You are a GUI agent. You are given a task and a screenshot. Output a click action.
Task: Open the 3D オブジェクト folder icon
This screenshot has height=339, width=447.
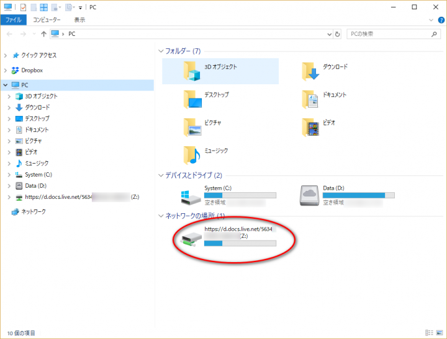[193, 71]
